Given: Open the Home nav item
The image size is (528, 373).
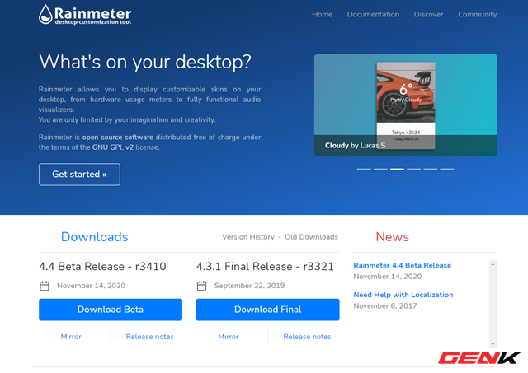Looking at the screenshot, I should pyautogui.click(x=322, y=14).
